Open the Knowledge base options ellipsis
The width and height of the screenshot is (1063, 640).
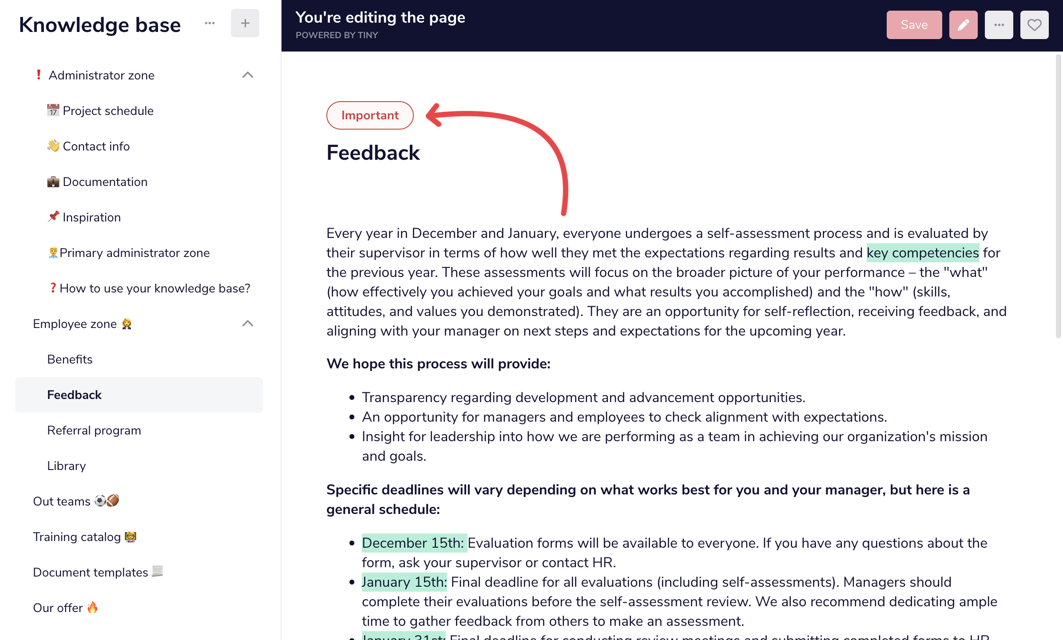(210, 24)
